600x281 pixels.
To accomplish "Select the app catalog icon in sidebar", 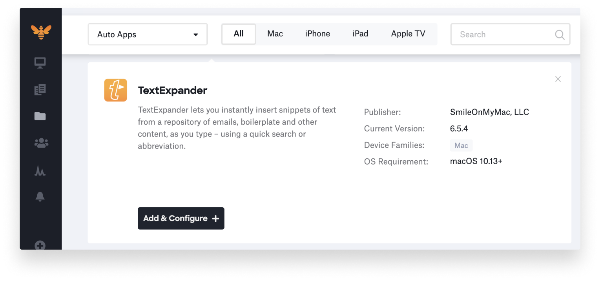I will pos(40,89).
